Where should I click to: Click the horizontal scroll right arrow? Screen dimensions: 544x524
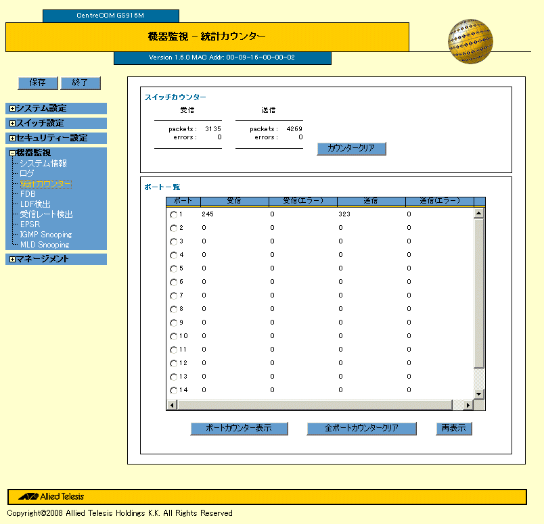tap(467, 404)
